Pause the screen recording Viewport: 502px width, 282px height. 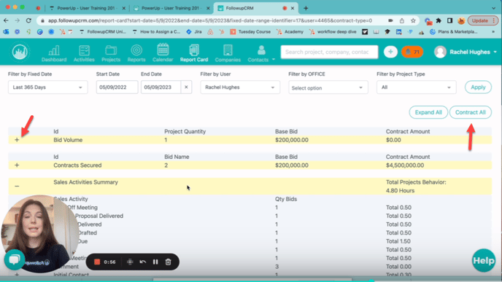pyautogui.click(x=155, y=262)
